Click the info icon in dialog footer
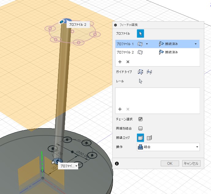 [x=117, y=164]
